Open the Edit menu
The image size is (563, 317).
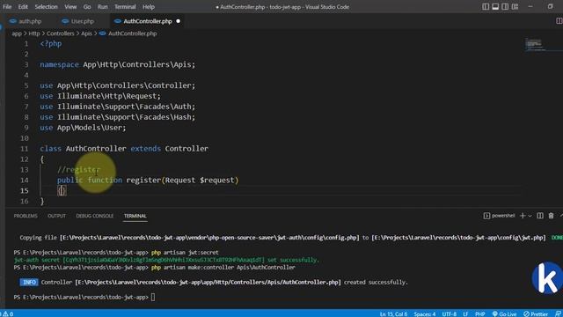(x=23, y=7)
